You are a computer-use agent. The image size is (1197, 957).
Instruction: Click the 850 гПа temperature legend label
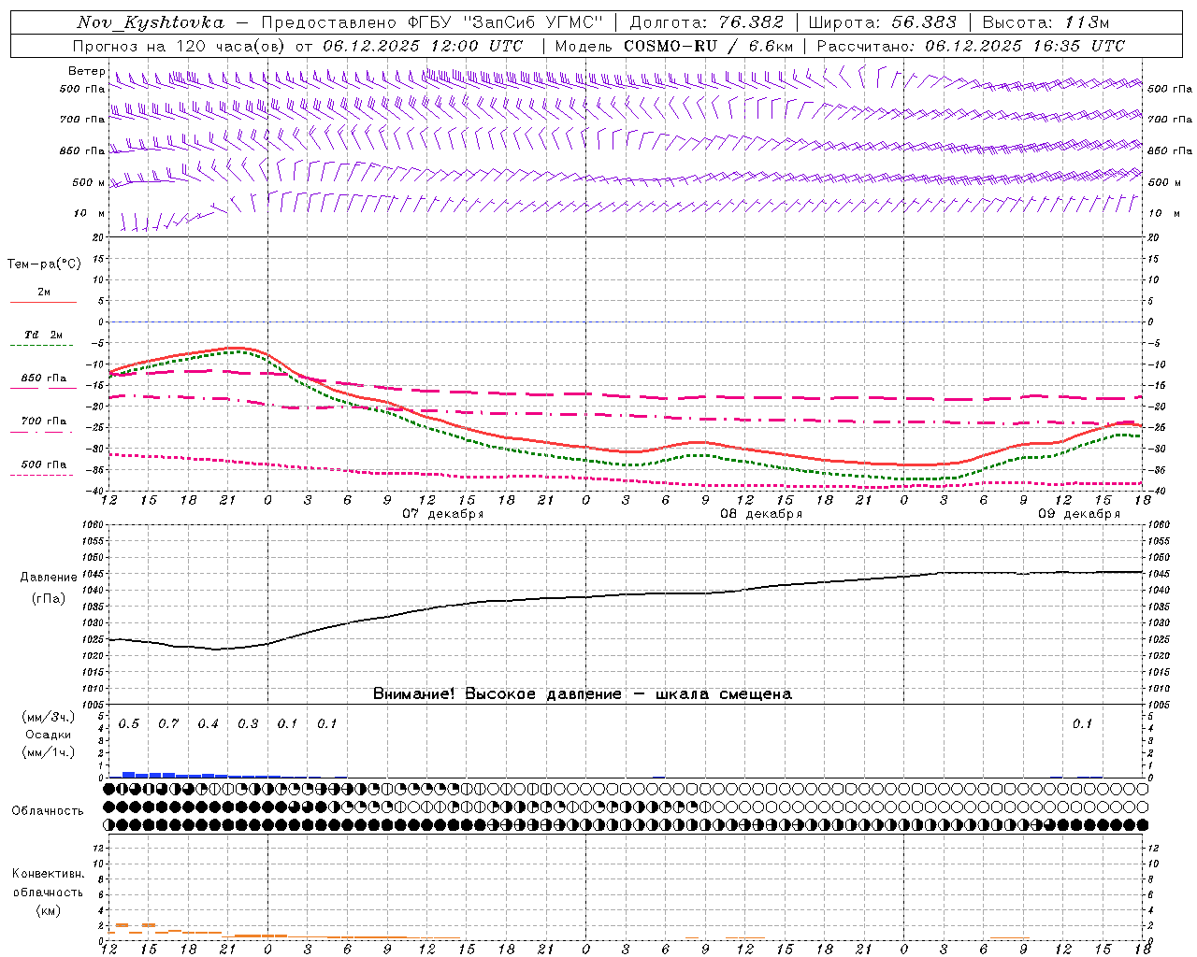pyautogui.click(x=43, y=379)
